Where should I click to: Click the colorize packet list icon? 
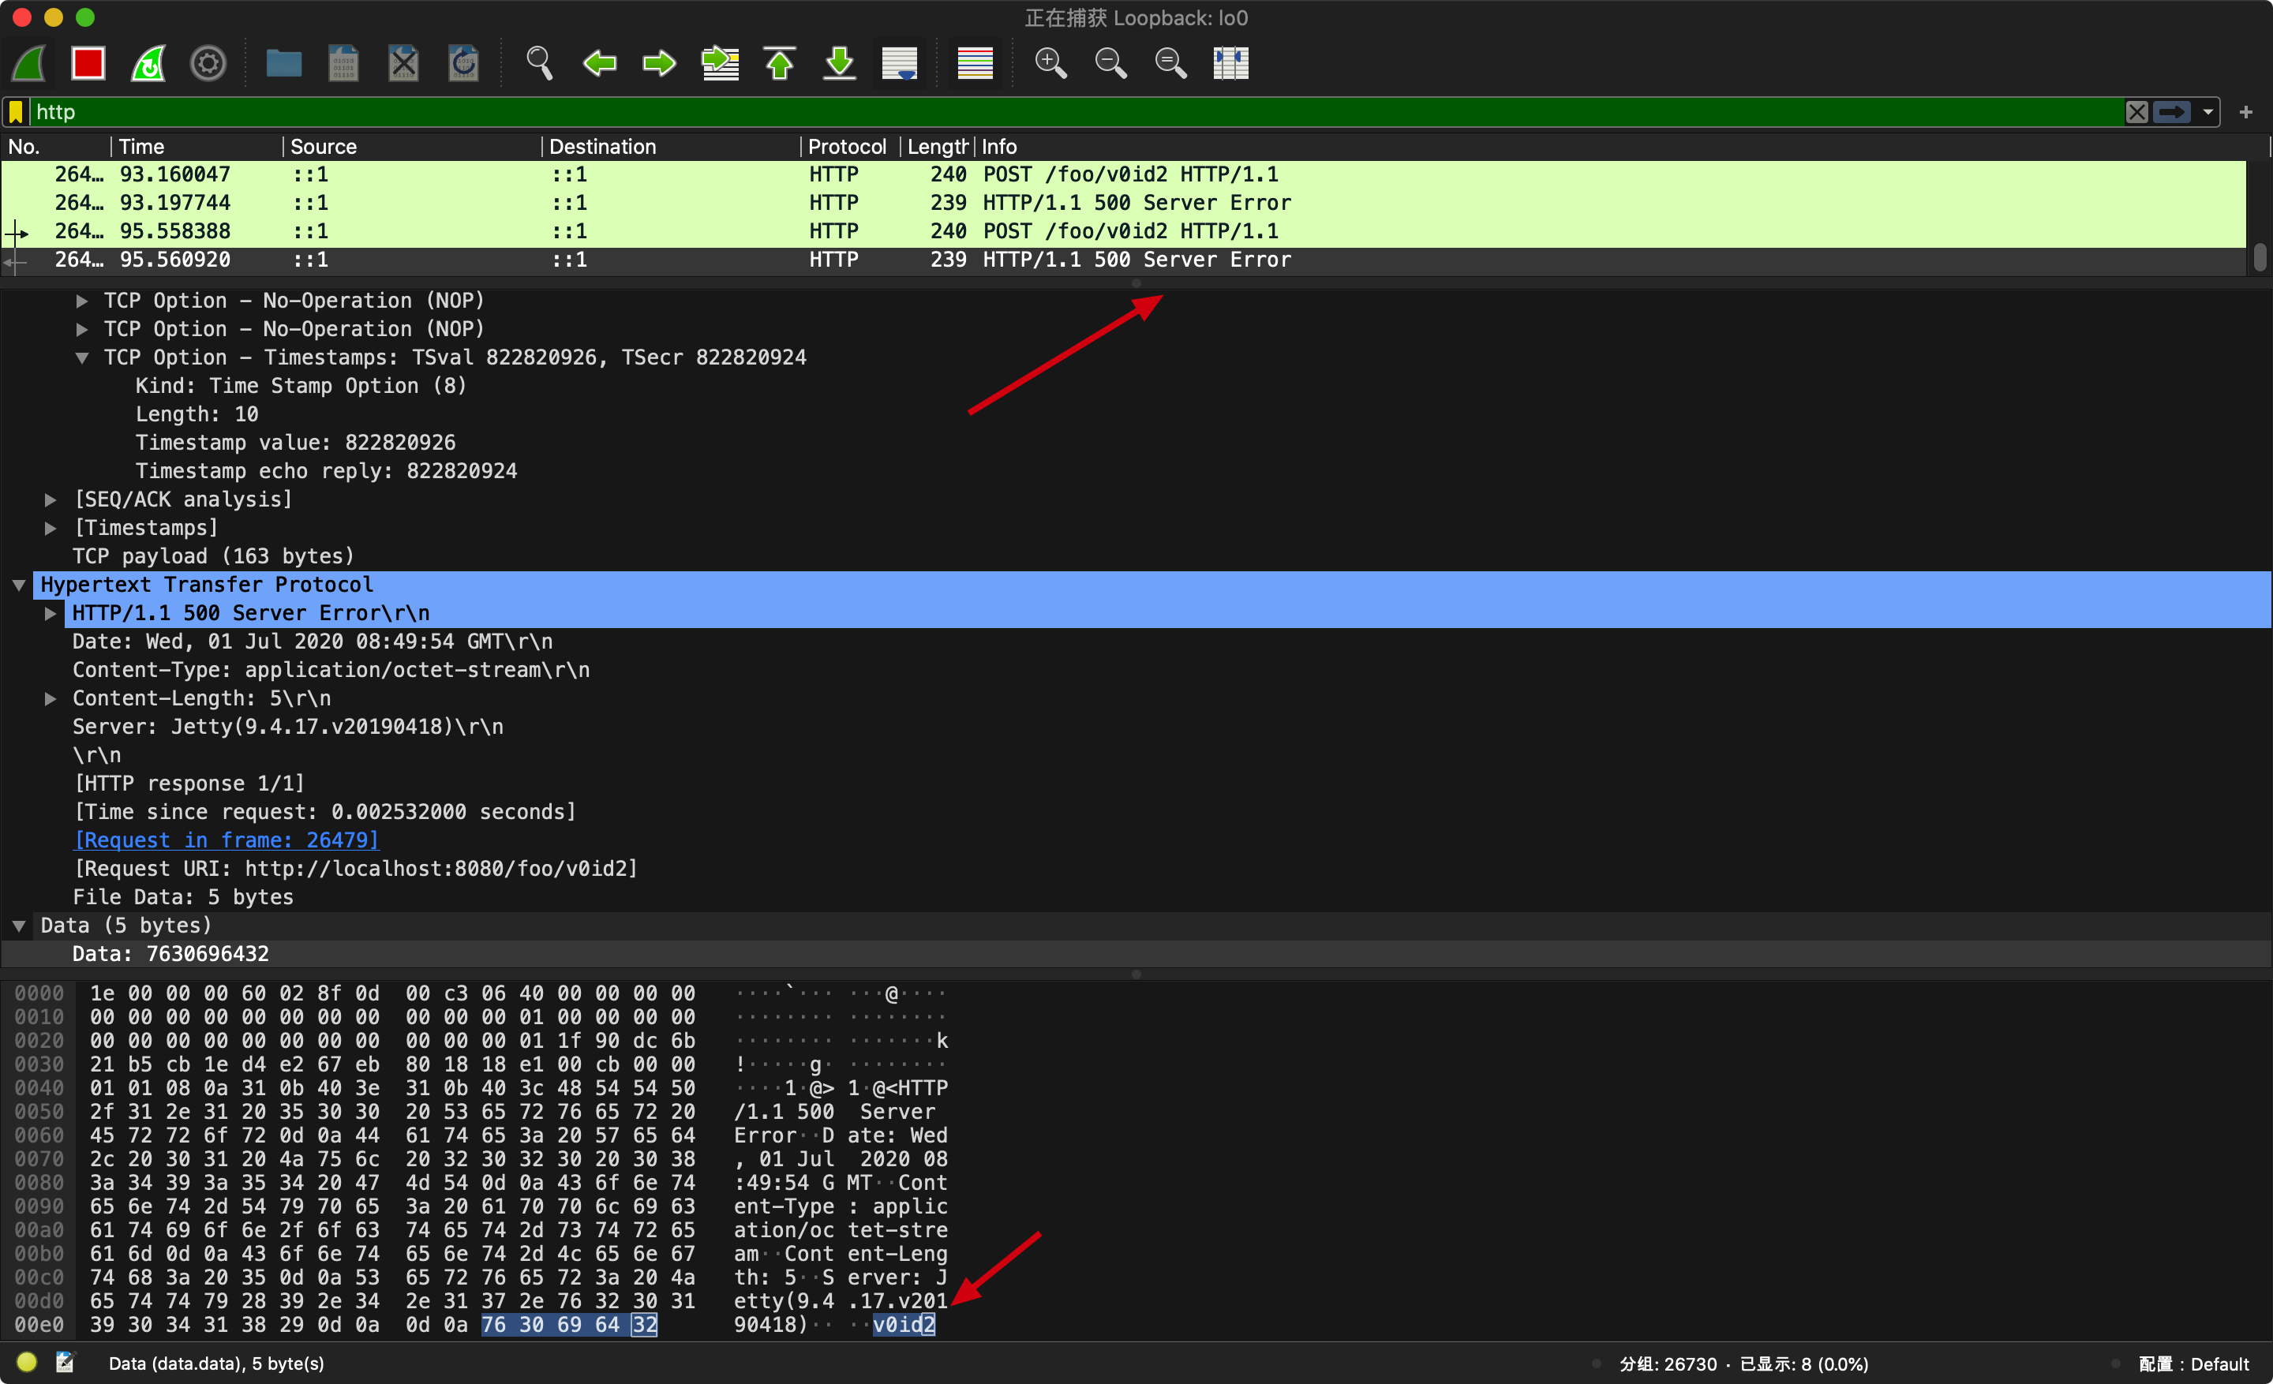coord(974,64)
